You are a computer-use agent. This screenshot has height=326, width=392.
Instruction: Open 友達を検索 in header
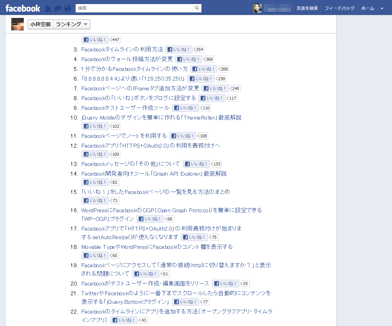[x=307, y=8]
